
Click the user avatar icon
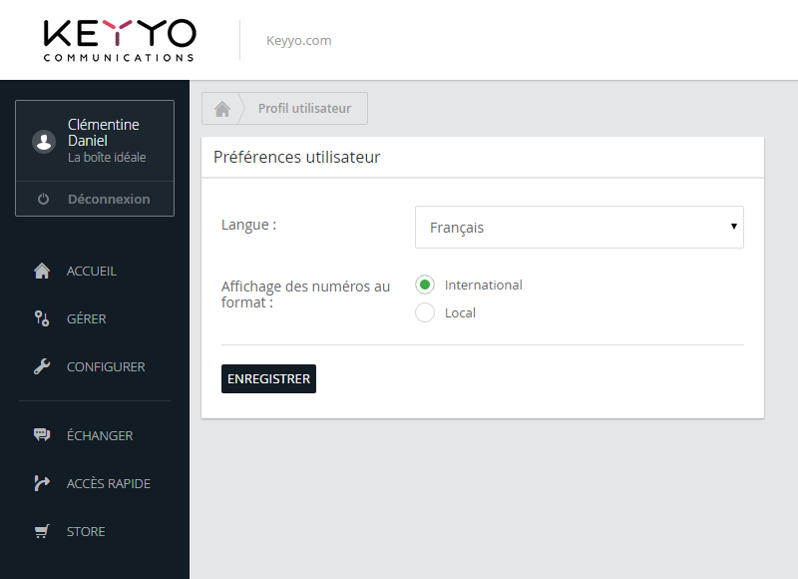pyautogui.click(x=44, y=141)
